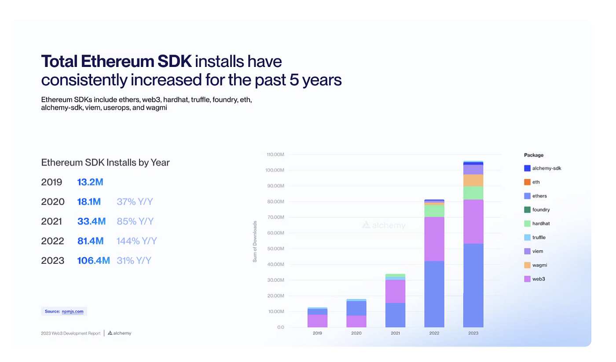Click the 31% Y/Y growth figure
Image resolution: width=616 pixels, height=362 pixels.
(x=134, y=260)
